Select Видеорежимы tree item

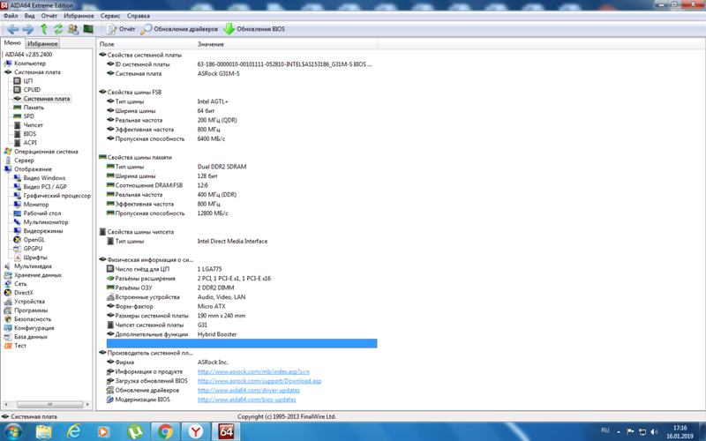point(43,231)
